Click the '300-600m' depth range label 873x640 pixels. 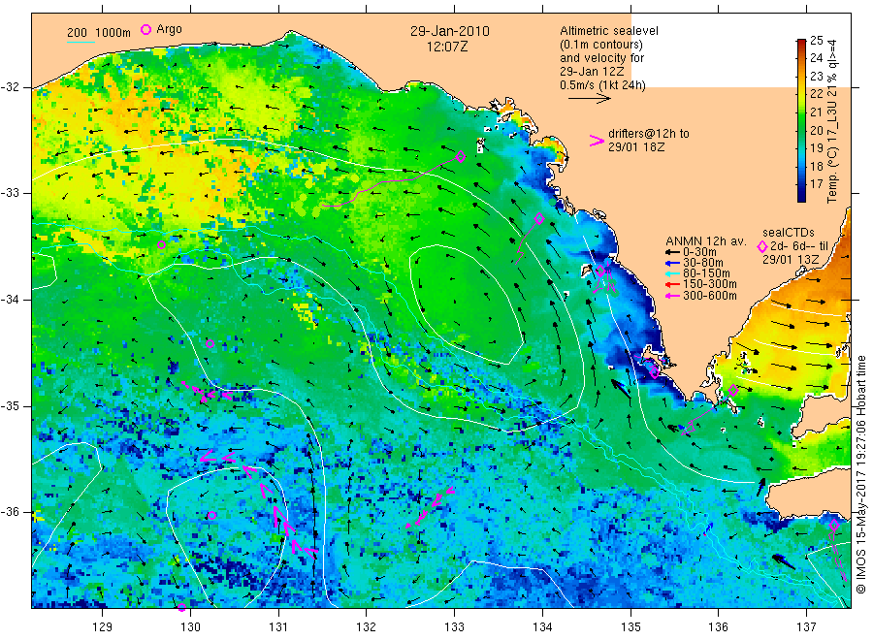pos(710,296)
